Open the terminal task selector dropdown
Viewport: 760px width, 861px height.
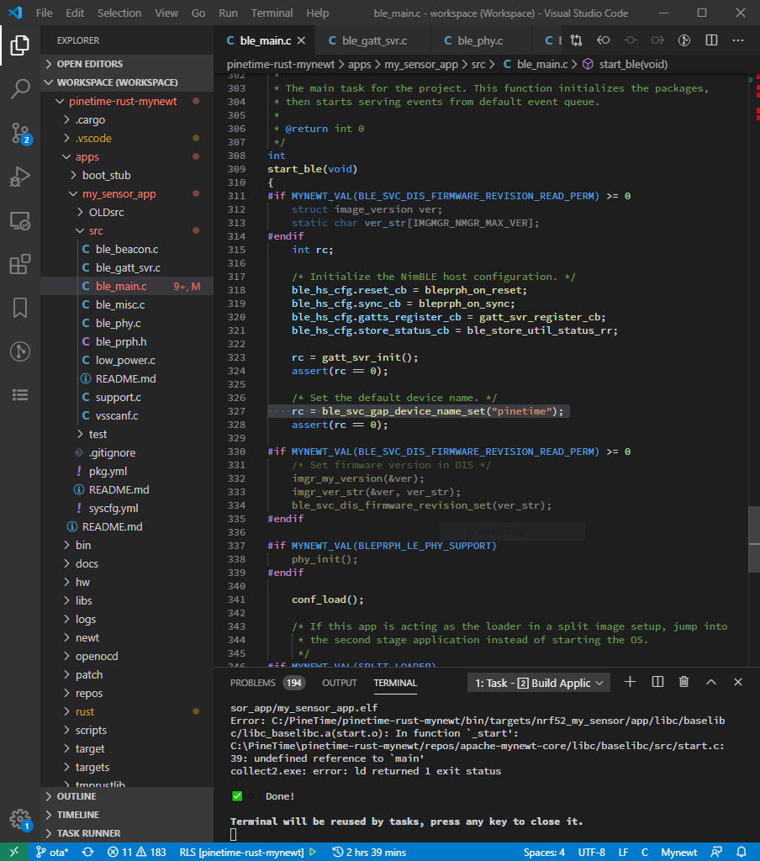coord(538,683)
